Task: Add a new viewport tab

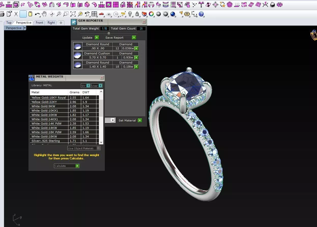Action: click(61, 23)
